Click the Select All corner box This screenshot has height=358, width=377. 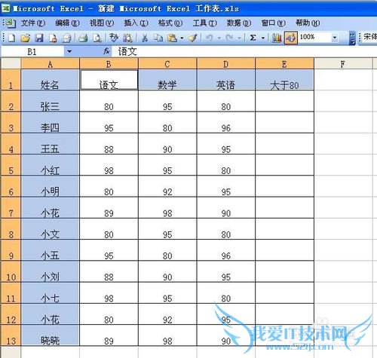tap(11, 63)
